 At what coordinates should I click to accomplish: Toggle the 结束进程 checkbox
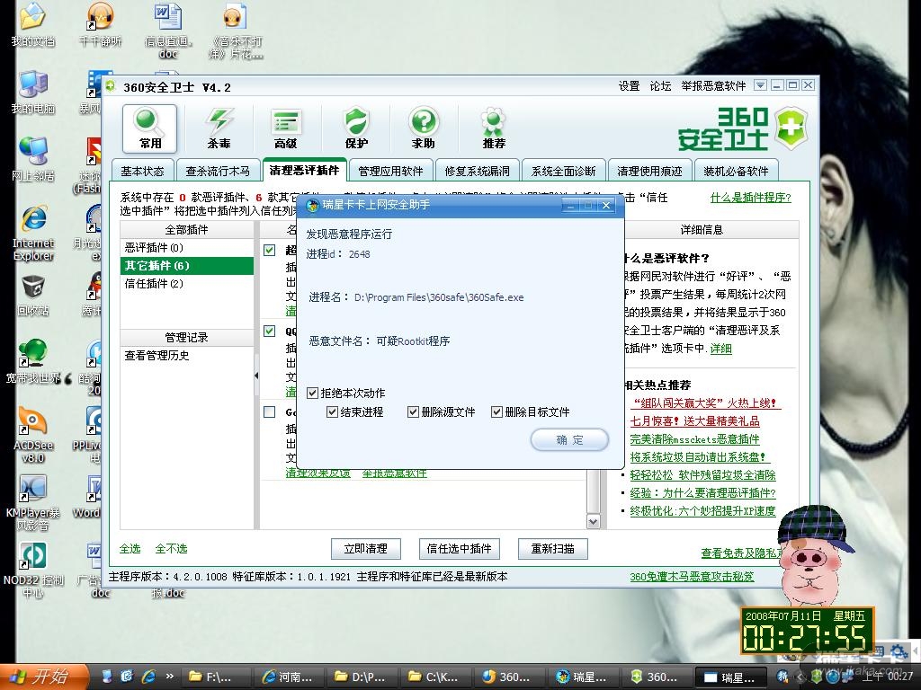333,411
